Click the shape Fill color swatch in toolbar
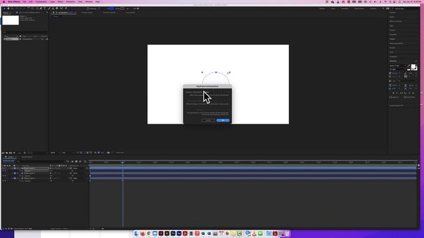424x238 pixels. 111,9
